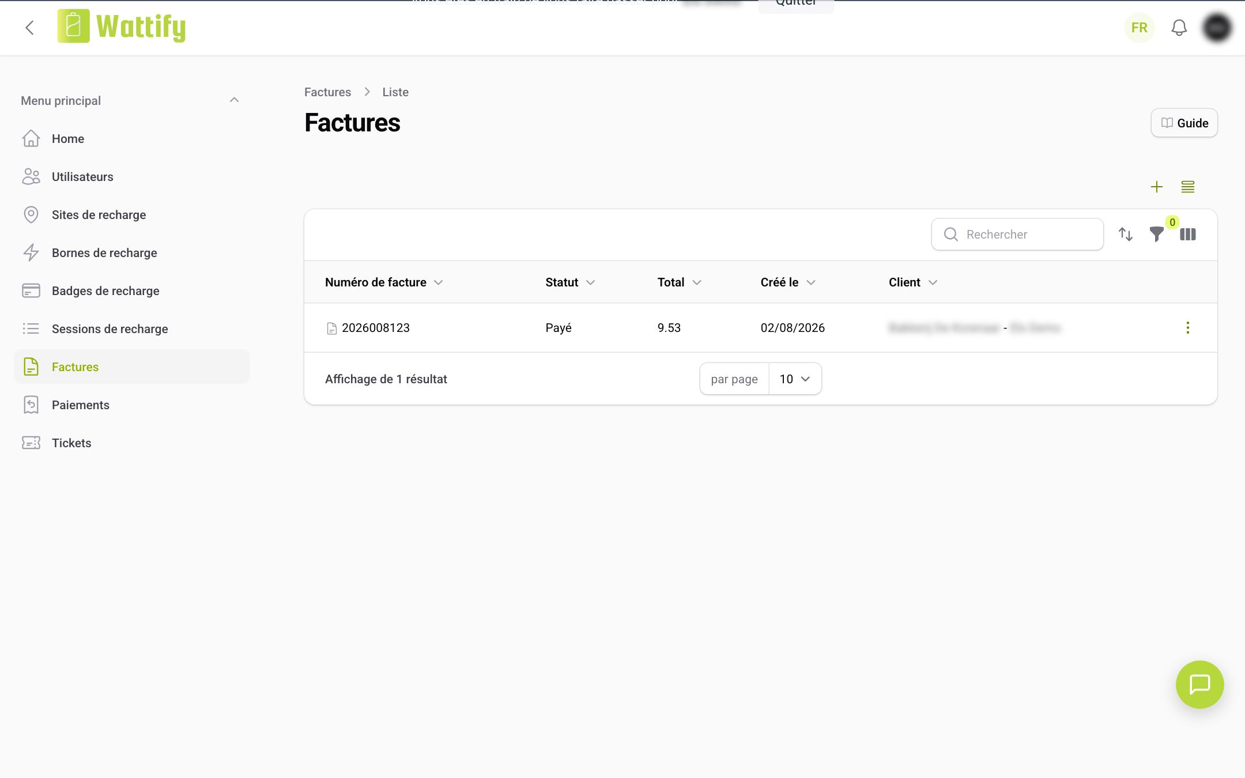Click the Sites de recharge pin icon

(x=31, y=214)
